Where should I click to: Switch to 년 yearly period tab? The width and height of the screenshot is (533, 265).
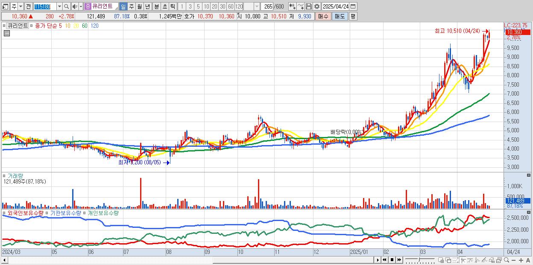(x=148, y=6)
